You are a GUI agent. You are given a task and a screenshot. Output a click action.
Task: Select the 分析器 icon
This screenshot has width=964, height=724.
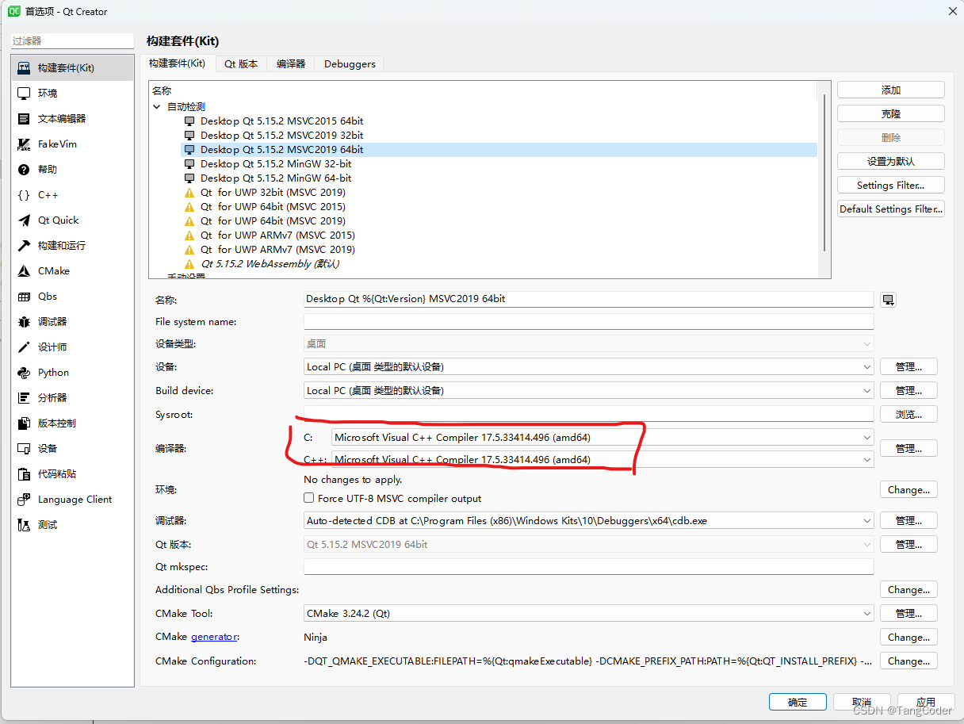pos(24,398)
